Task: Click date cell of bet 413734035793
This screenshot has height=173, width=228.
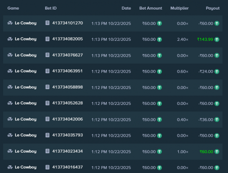Action: coord(111,136)
